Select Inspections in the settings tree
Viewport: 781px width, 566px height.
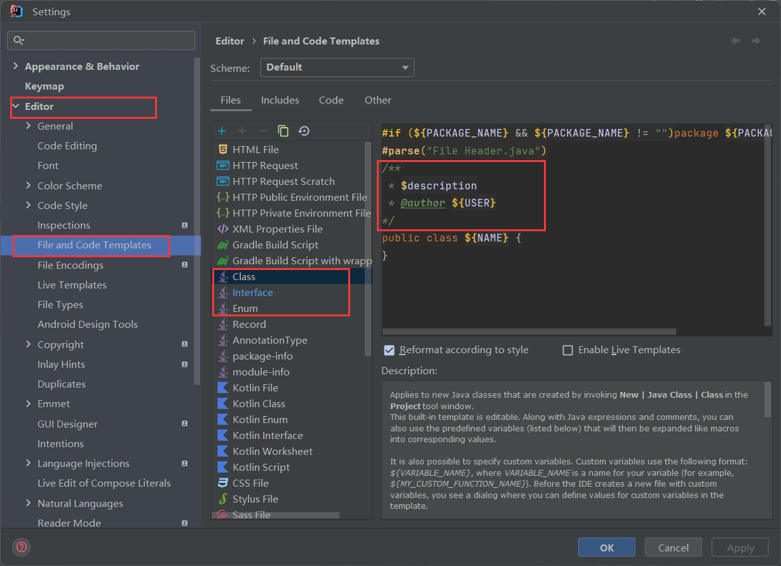pyautogui.click(x=64, y=225)
